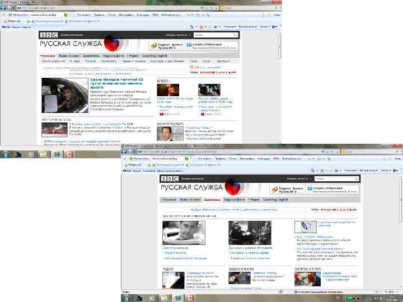The width and height of the screenshot is (403, 302).
Task: Open Favorites star in top window
Action: click(5, 21)
